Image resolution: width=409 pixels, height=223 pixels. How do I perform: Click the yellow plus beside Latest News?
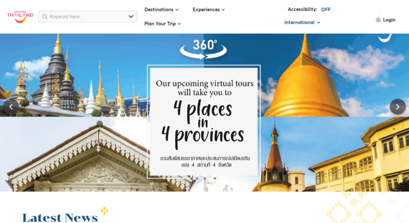click(x=104, y=210)
